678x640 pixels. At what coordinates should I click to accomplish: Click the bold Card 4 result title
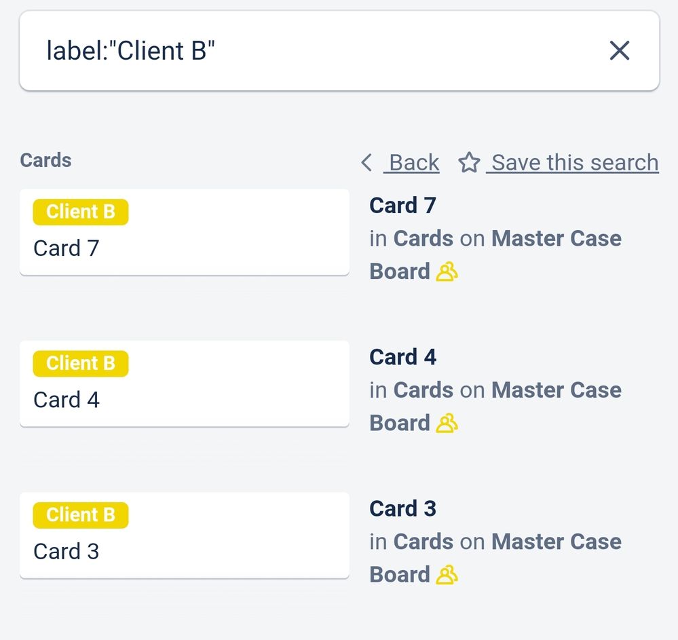(402, 357)
